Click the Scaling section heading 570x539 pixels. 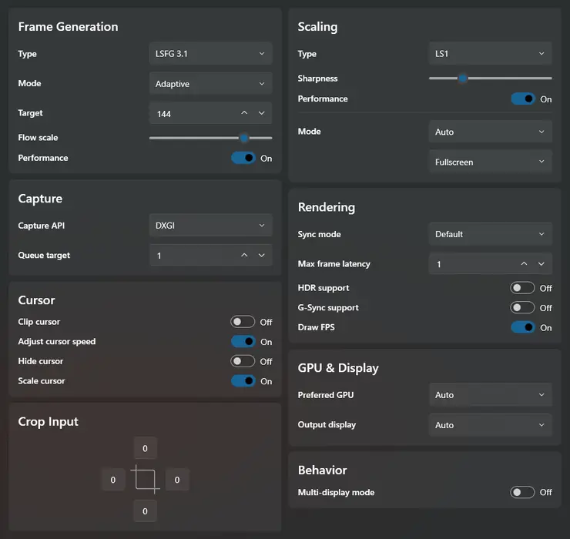click(317, 27)
